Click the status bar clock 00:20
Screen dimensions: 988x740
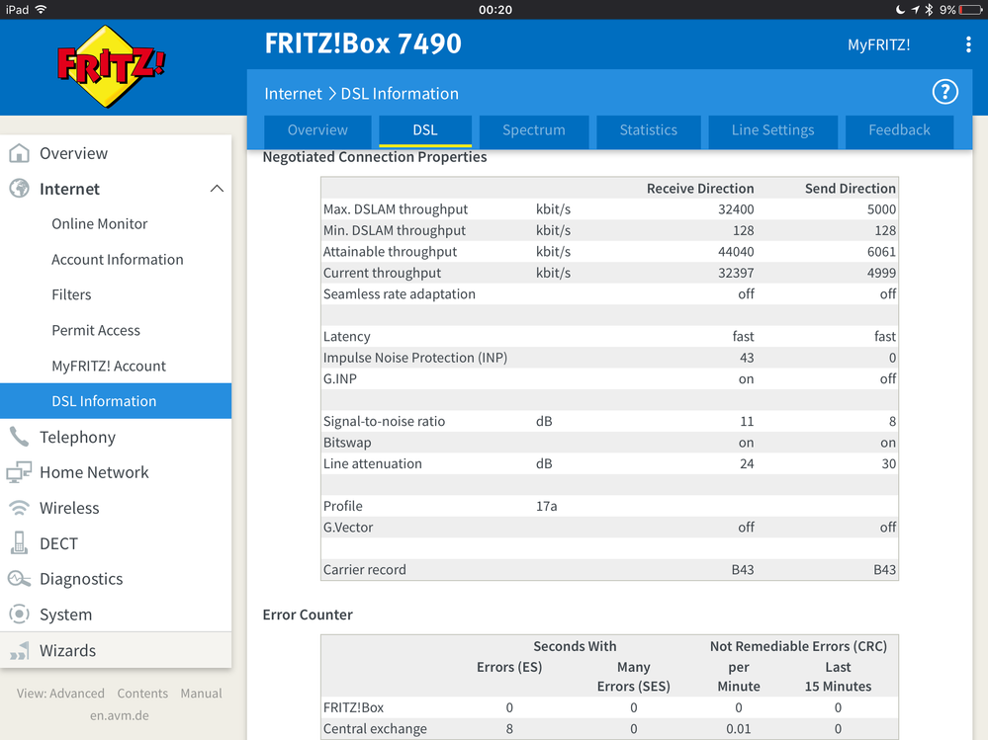click(495, 10)
